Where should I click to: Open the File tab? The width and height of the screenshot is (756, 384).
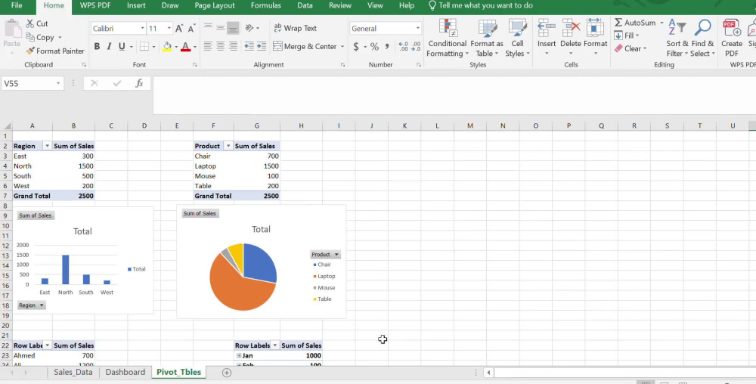point(17,6)
